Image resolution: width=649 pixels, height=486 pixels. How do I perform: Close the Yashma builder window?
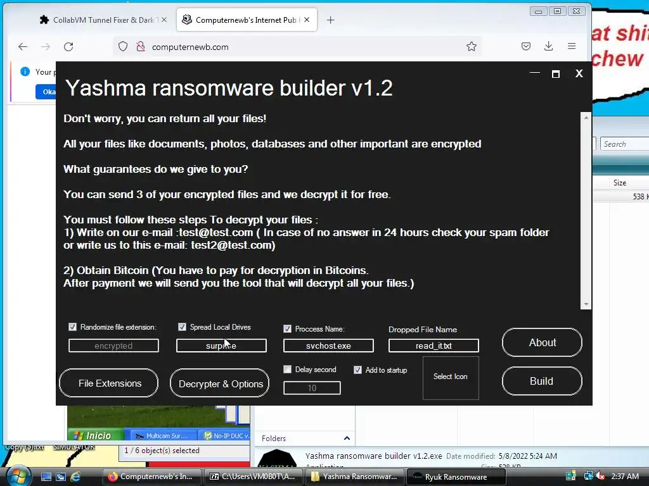coord(579,73)
